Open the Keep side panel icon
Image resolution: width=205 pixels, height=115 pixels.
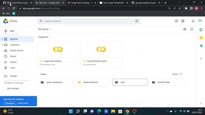[x=201, y=38]
